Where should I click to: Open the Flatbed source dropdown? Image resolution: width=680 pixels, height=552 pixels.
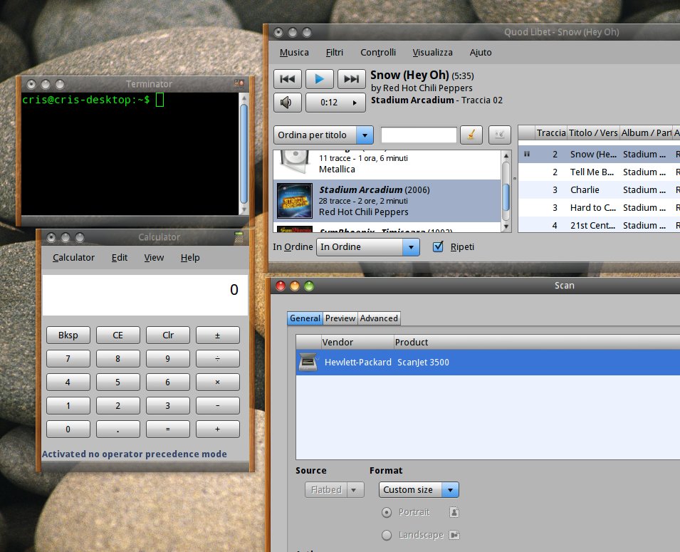click(x=335, y=489)
